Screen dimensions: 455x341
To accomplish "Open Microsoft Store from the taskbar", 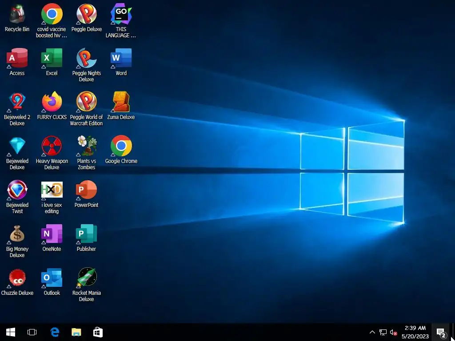I will click(x=98, y=332).
